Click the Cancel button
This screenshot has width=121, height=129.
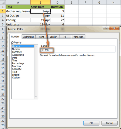(x=110, y=123)
